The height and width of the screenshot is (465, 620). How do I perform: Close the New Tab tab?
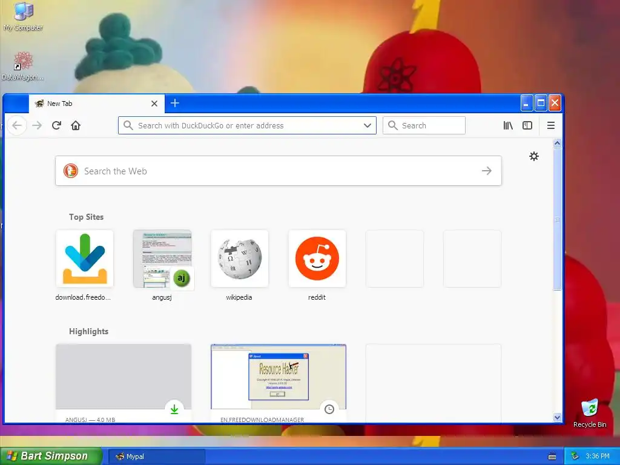point(154,104)
